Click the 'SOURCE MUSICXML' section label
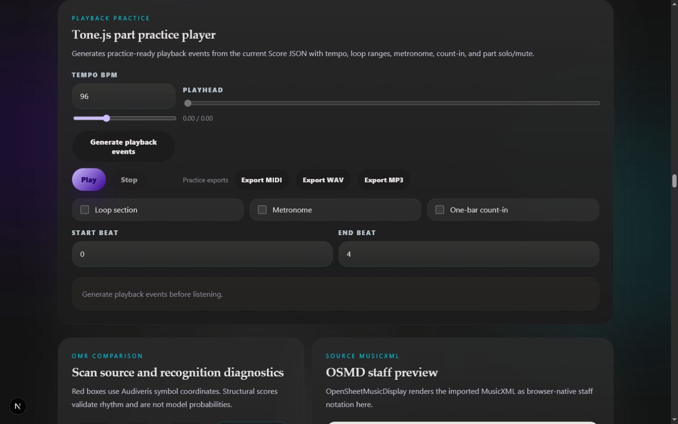678x424 pixels. (x=363, y=356)
